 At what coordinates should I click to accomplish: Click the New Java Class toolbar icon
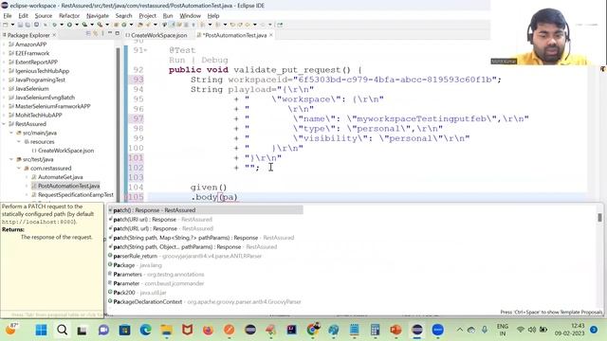pos(124,25)
